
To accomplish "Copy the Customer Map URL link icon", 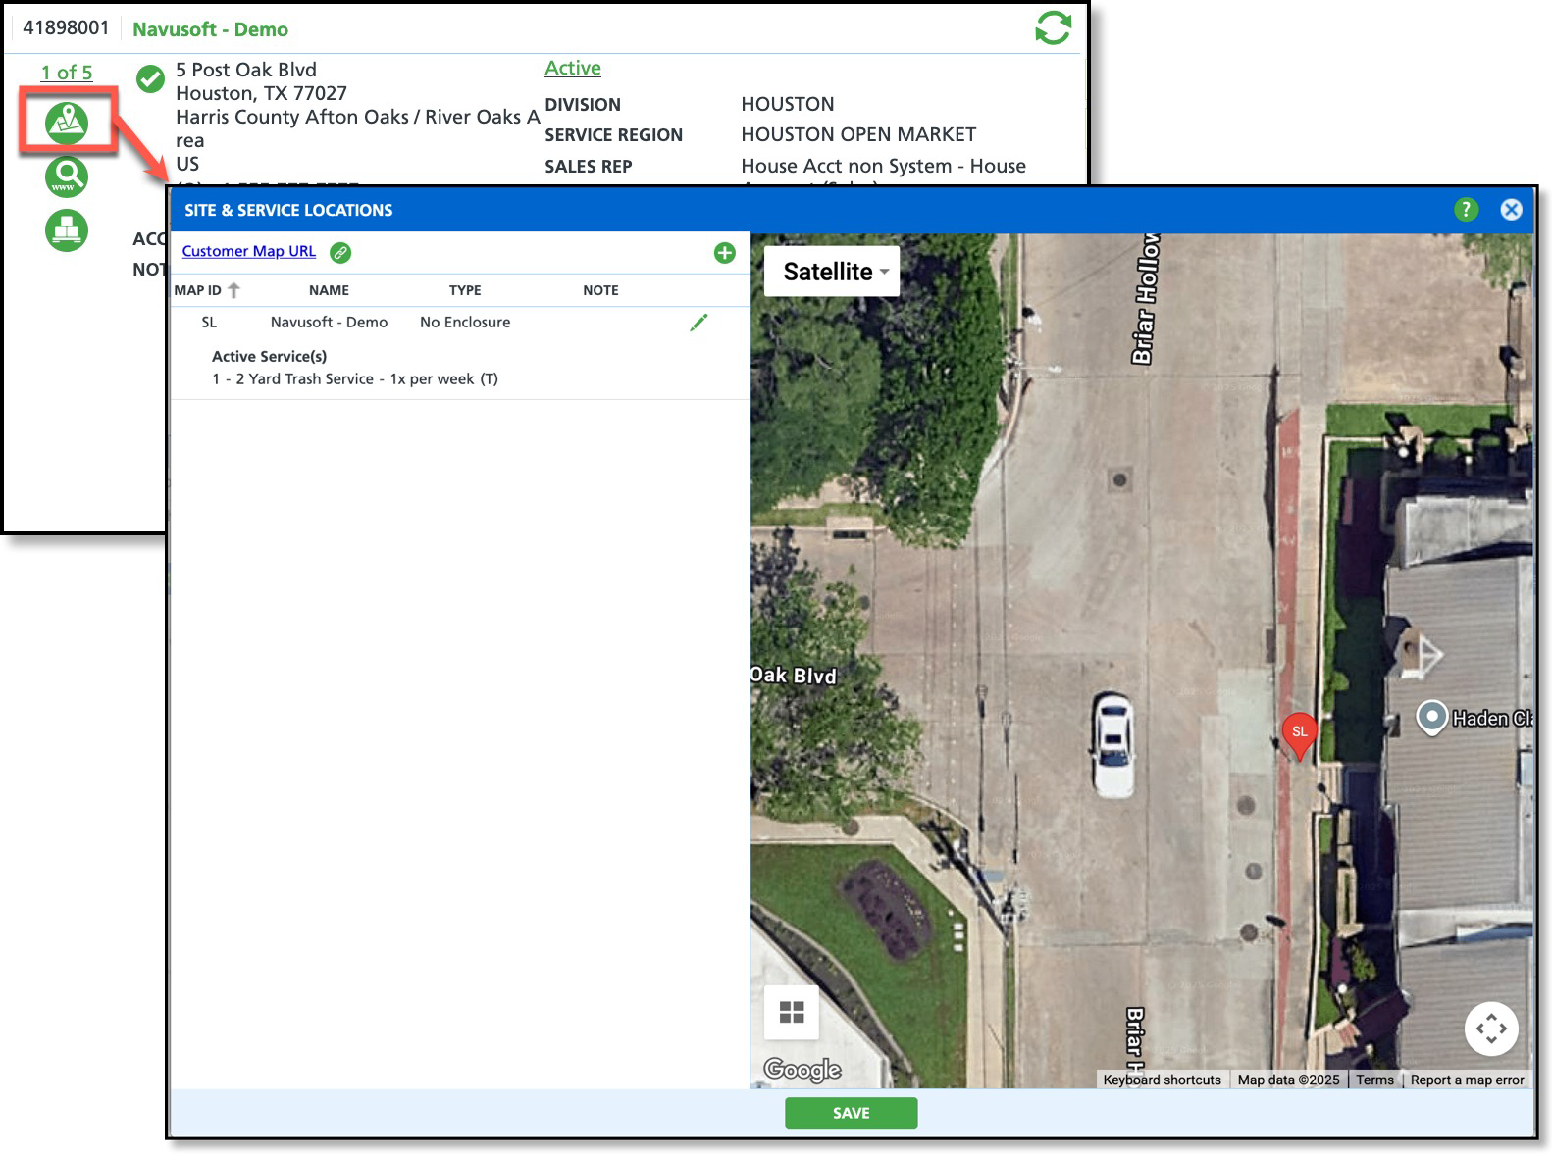I will click(x=340, y=252).
